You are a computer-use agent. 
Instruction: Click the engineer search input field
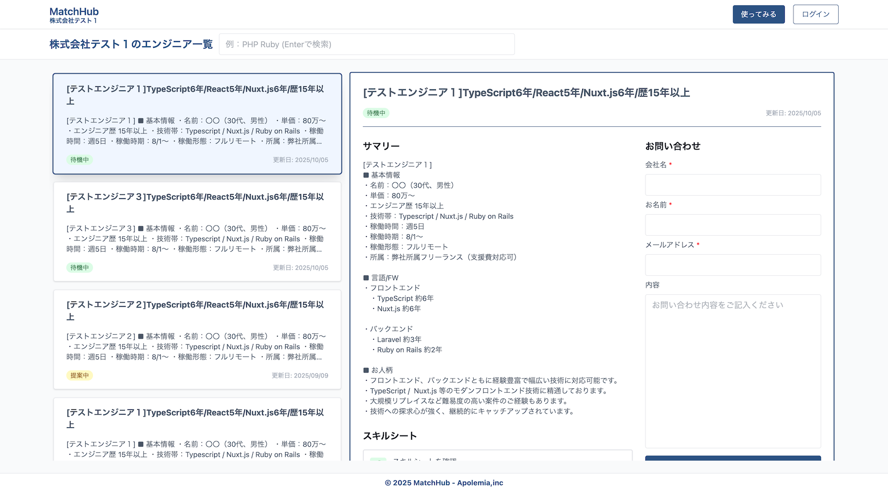(x=366, y=44)
